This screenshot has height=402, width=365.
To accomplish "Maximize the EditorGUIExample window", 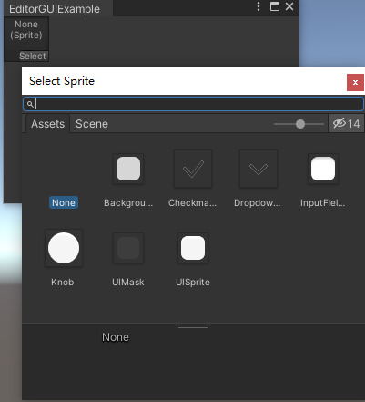I will pos(275,6).
